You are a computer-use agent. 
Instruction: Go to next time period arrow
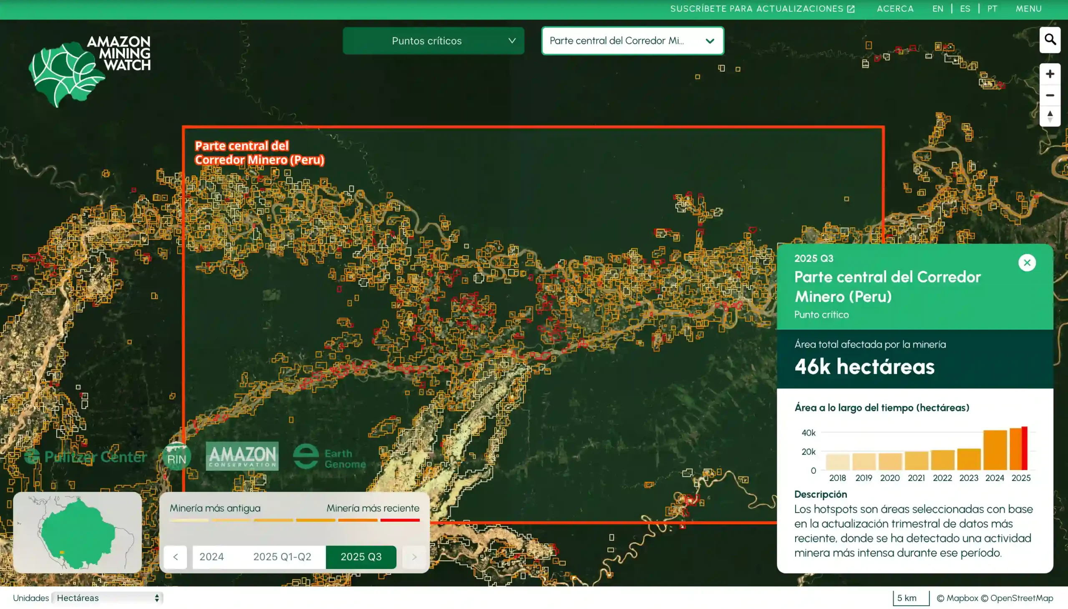click(414, 557)
